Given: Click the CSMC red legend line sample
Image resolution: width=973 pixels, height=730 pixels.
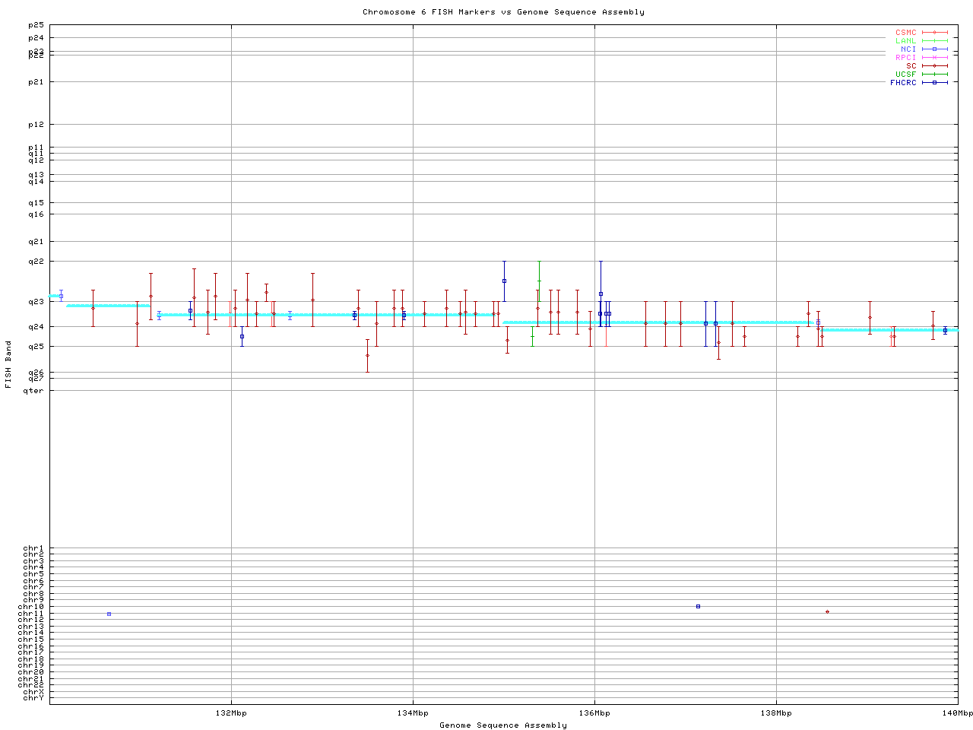Looking at the screenshot, I should click(935, 33).
